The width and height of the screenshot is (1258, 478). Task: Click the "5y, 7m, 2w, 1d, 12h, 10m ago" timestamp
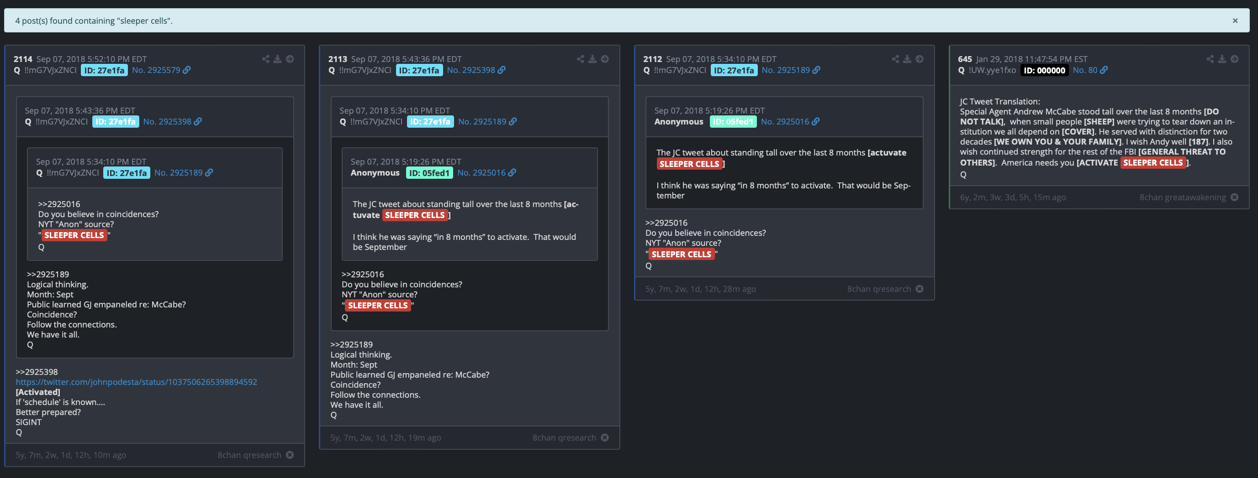[71, 455]
